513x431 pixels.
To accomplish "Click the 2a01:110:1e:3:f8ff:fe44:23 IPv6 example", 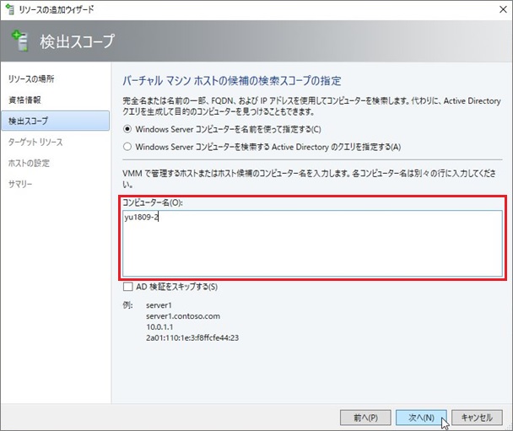I will tap(192, 337).
